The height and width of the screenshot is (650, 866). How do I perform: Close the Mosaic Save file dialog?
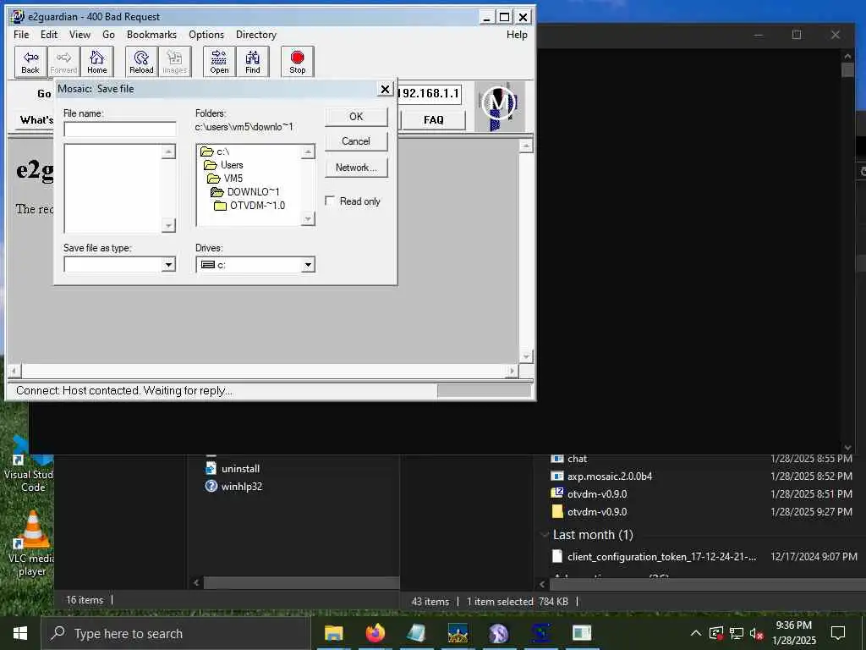click(x=385, y=89)
